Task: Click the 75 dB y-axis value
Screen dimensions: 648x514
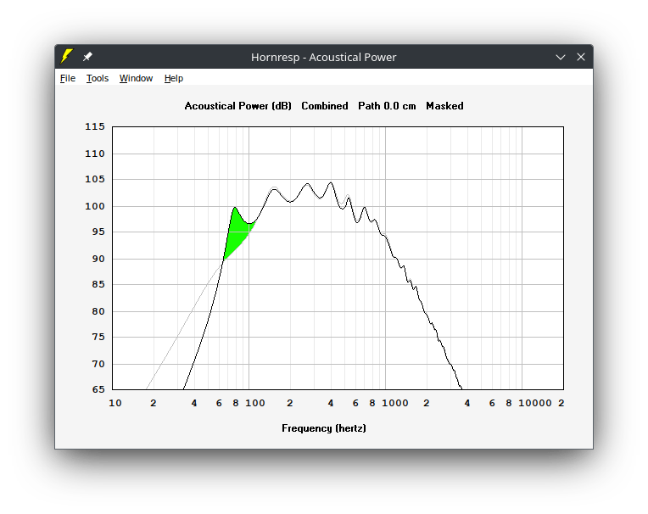Action: [98, 338]
